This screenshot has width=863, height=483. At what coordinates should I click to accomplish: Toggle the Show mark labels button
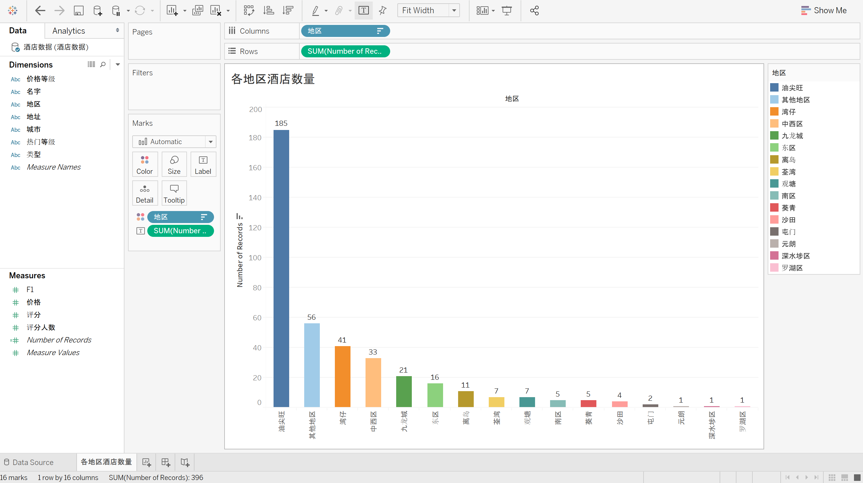[x=363, y=11]
